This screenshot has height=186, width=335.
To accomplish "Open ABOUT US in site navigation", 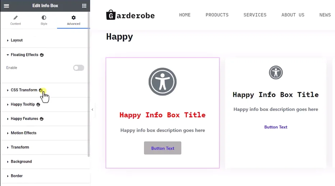I will (x=293, y=15).
